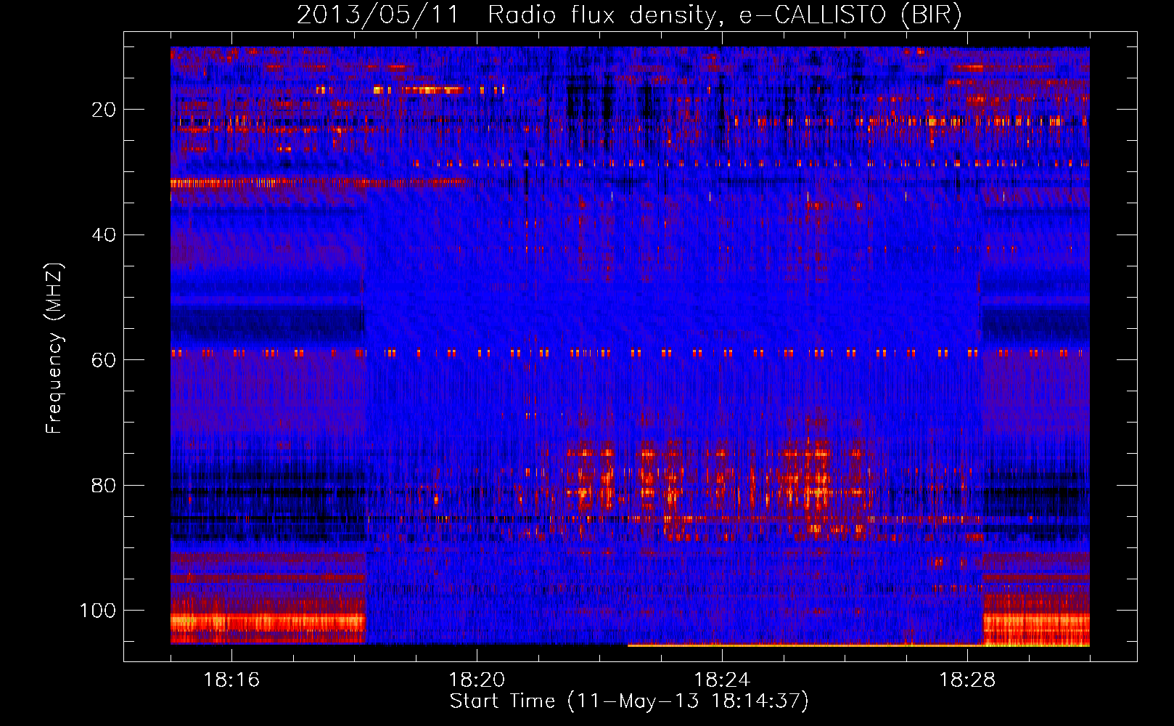This screenshot has height=726, width=1174.
Task: Click the '18:16' time tick label
Action: [x=231, y=680]
